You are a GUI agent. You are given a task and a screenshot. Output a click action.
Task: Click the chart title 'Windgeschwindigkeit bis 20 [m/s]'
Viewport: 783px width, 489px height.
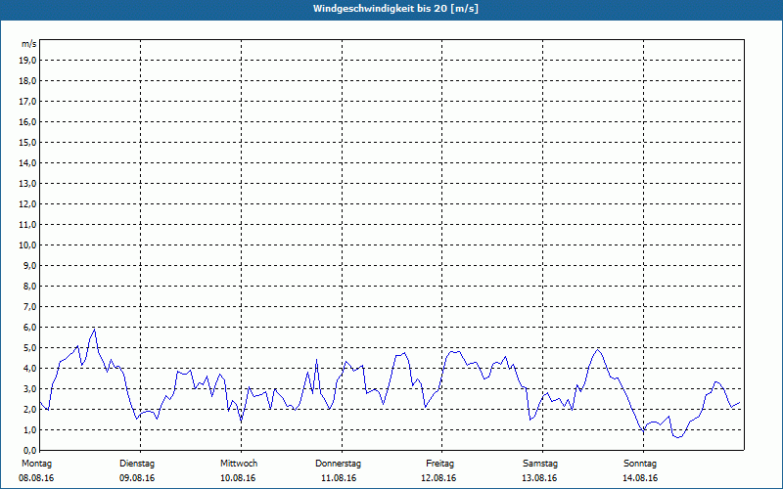click(395, 9)
